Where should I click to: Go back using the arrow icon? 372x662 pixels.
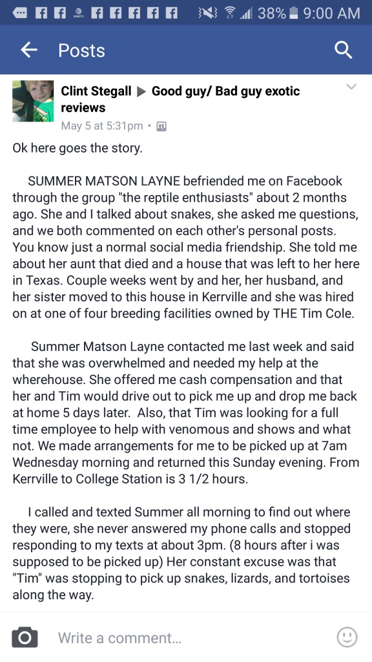pos(29,50)
